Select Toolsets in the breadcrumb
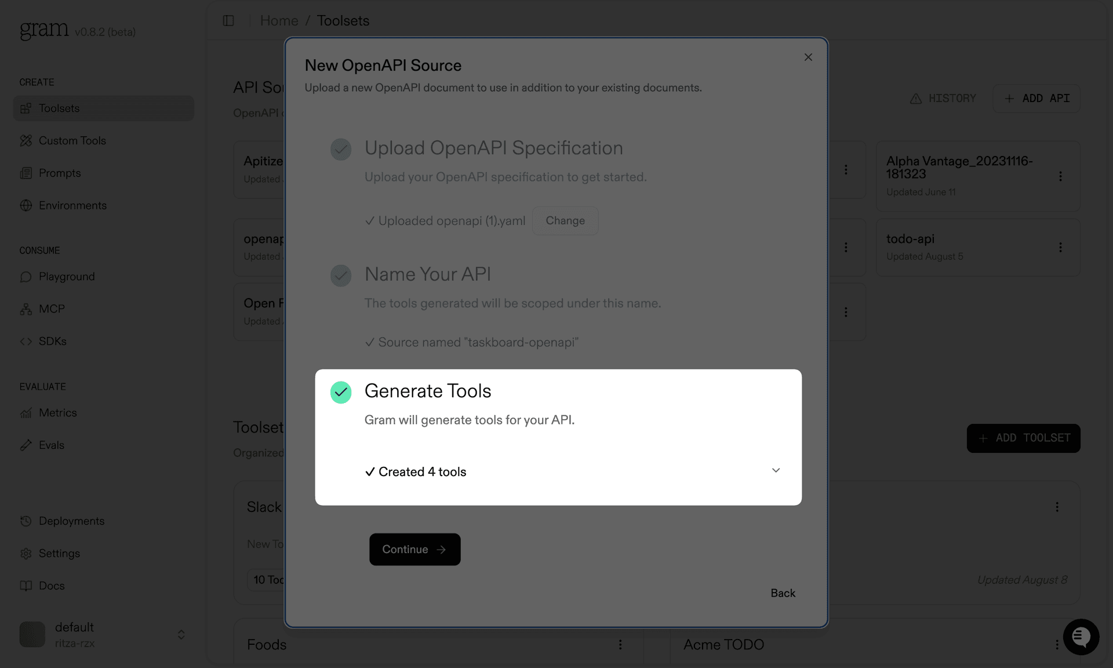 pos(343,20)
